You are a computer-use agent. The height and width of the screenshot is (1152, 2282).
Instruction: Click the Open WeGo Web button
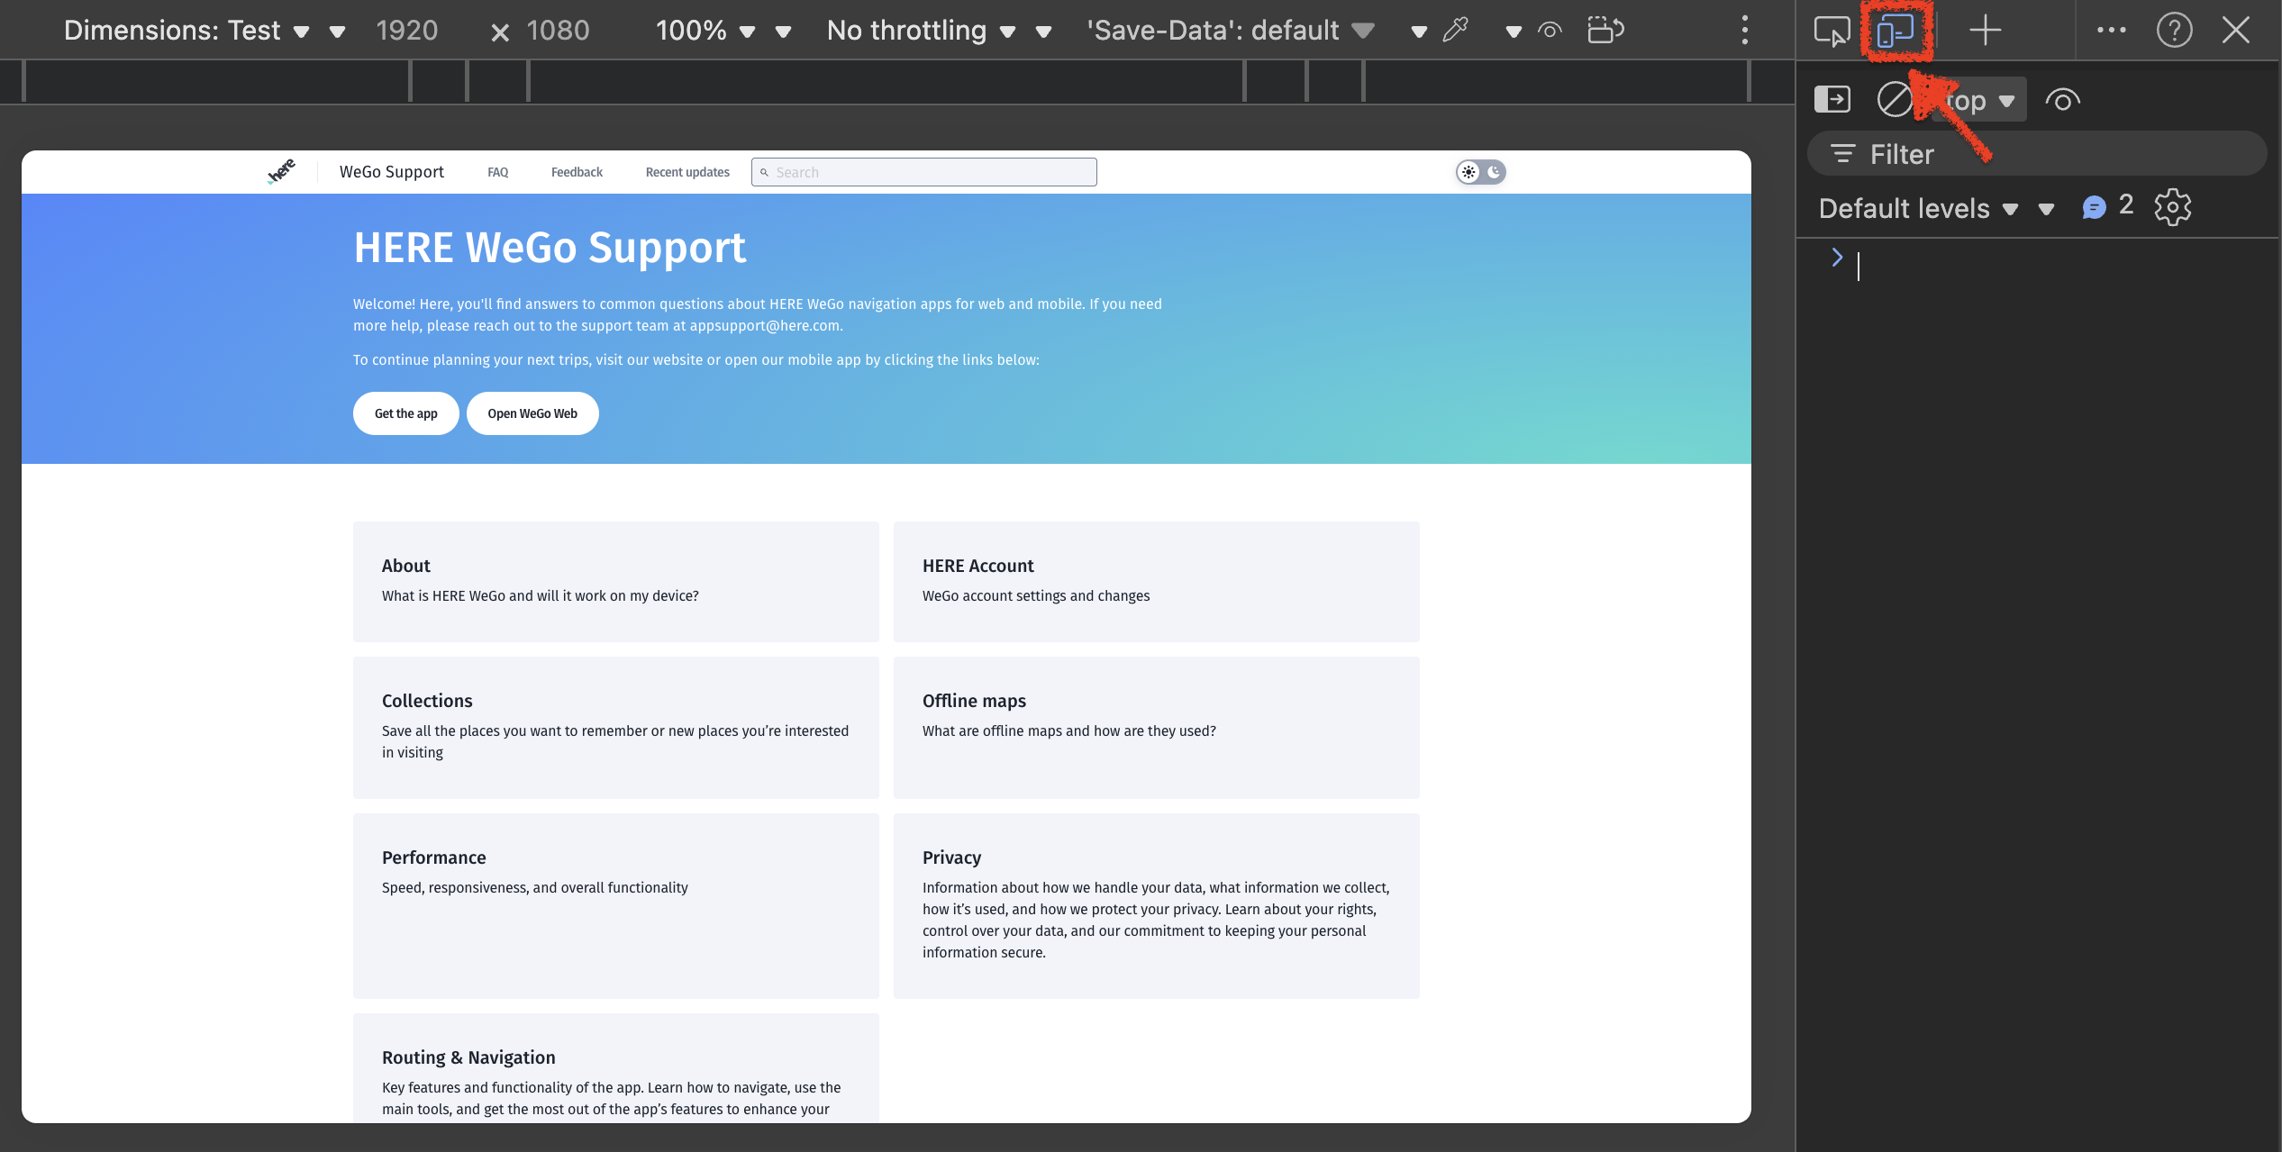tap(532, 413)
